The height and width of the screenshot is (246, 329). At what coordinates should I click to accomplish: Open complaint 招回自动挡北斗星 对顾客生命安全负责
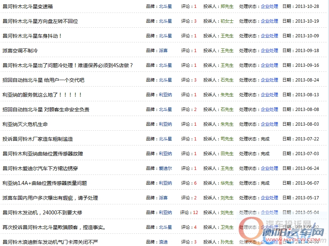tap(46, 110)
